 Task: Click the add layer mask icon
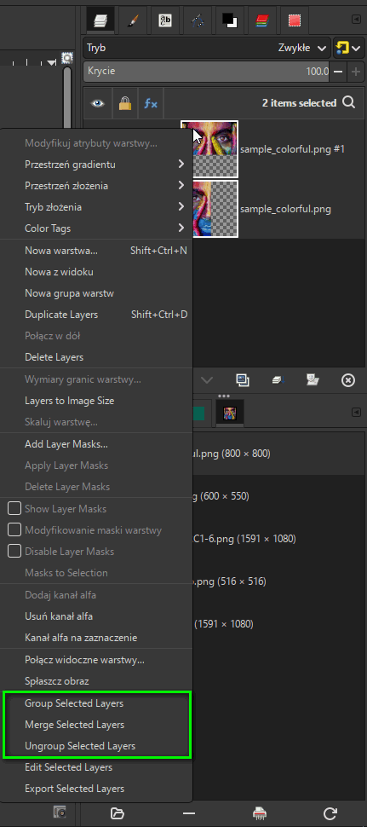coord(313,379)
